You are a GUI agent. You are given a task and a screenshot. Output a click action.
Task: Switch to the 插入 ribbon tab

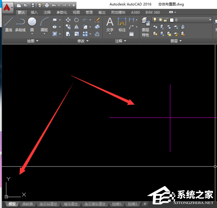point(34,12)
